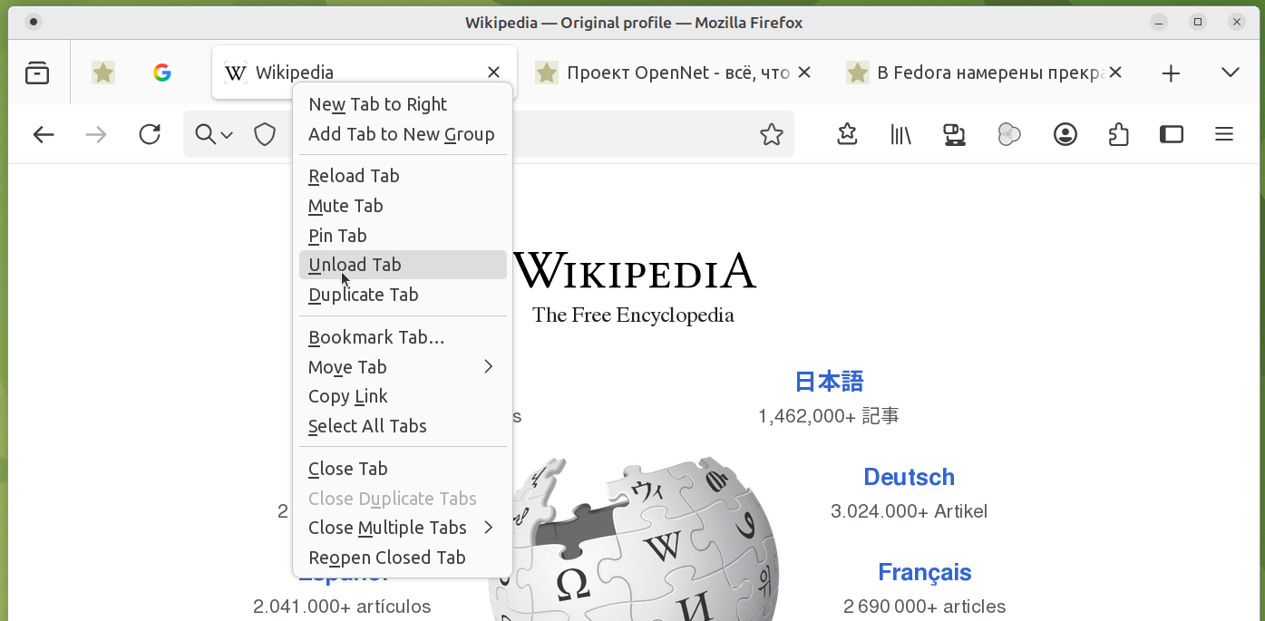This screenshot has width=1265, height=621.
Task: Toggle the sidebar icon
Action: [x=1172, y=135]
